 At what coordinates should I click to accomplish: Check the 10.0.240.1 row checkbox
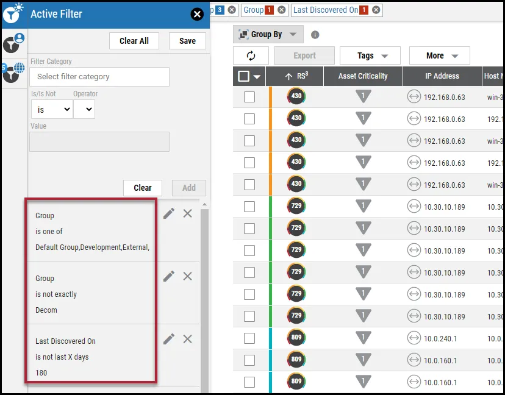coord(249,338)
